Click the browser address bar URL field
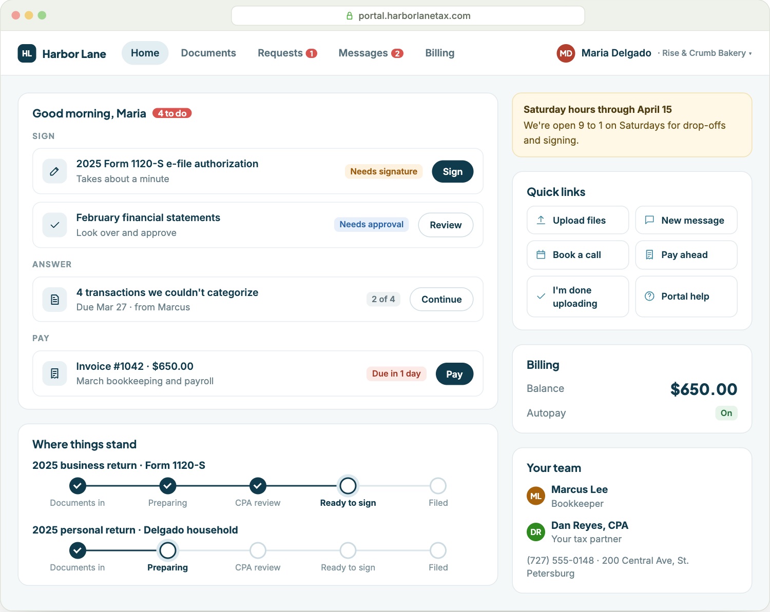The height and width of the screenshot is (612, 770). tap(408, 16)
